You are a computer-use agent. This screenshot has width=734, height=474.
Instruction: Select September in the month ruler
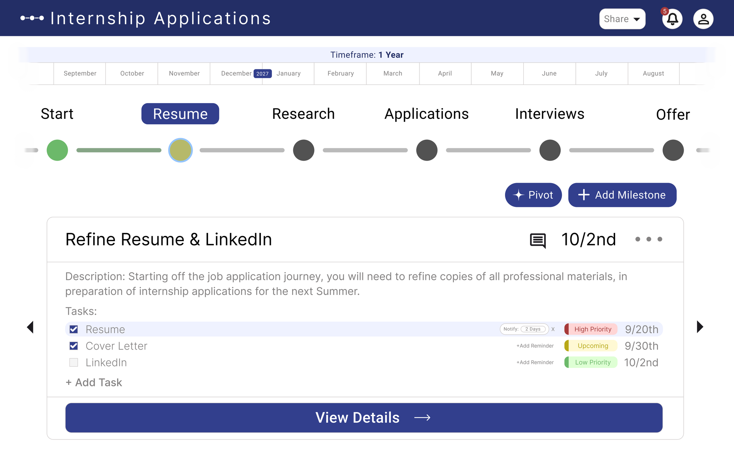coord(80,73)
